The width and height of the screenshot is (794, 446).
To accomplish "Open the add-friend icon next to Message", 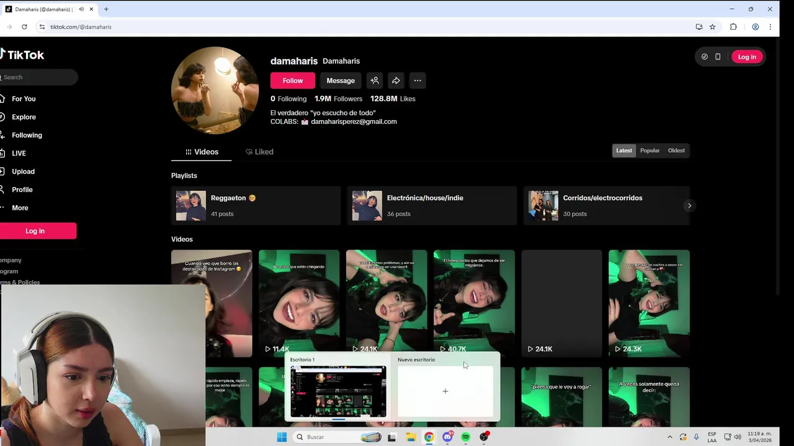I will [x=375, y=81].
